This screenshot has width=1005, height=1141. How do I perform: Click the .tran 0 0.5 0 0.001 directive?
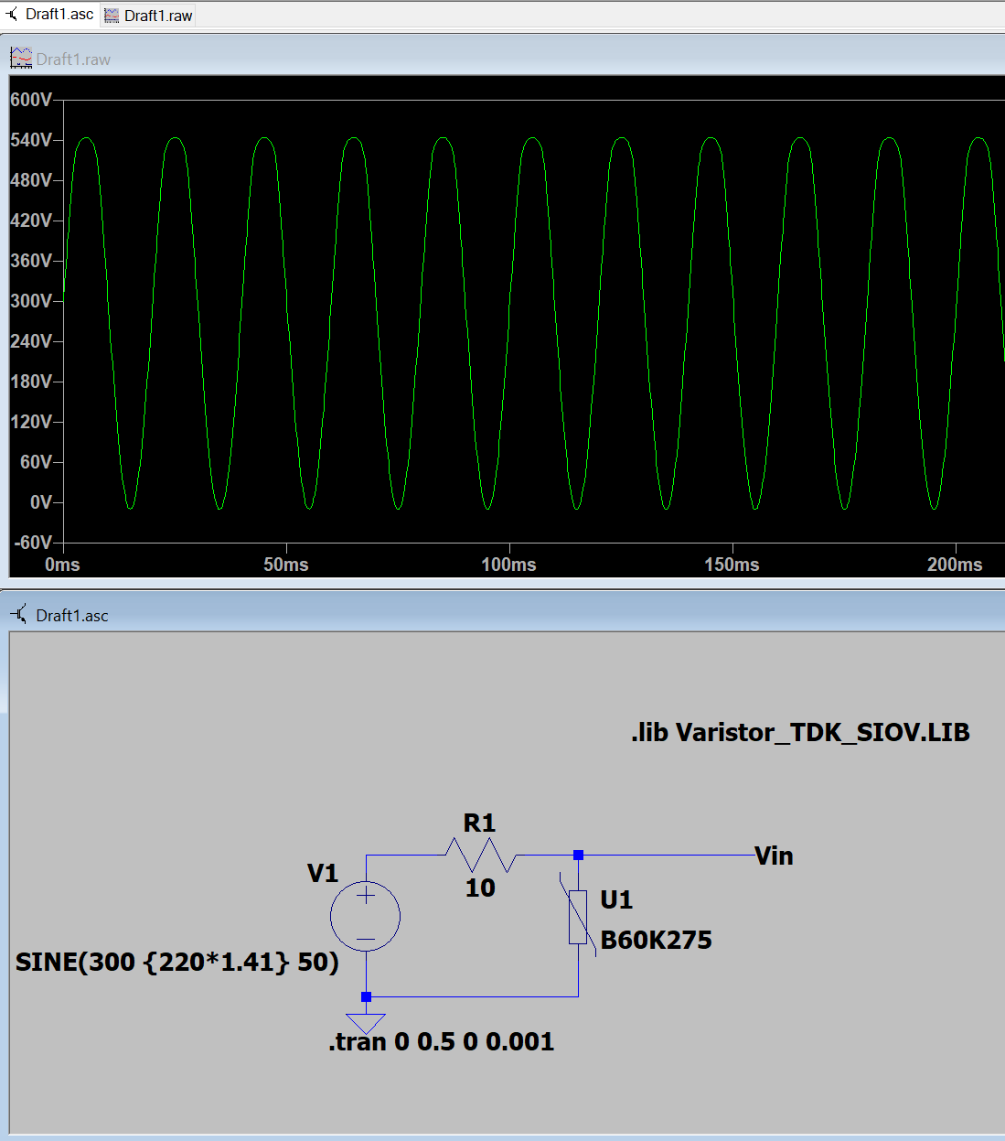[441, 1041]
